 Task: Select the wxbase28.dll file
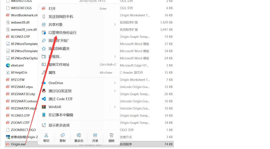pos(20,23)
